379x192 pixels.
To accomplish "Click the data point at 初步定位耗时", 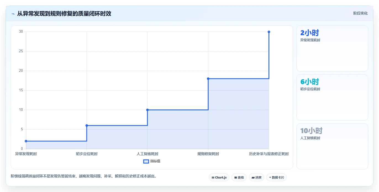I will tap(87, 125).
